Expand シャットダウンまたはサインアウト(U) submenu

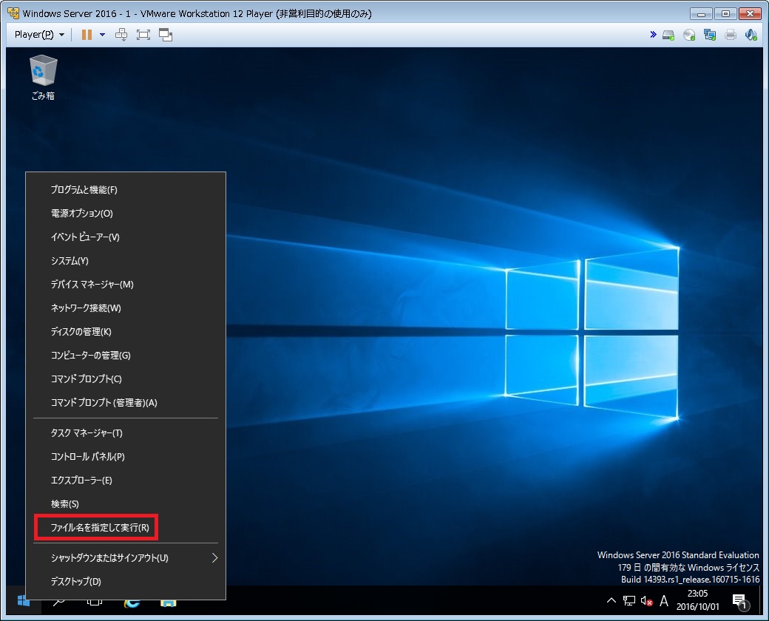click(126, 557)
